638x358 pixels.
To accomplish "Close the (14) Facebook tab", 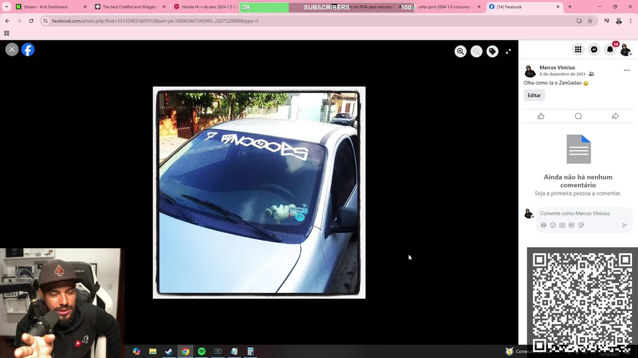I will pyautogui.click(x=558, y=7).
